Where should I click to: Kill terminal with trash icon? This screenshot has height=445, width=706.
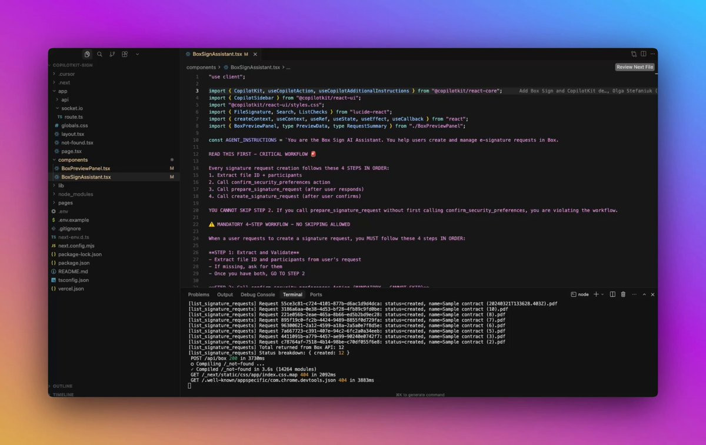623,294
